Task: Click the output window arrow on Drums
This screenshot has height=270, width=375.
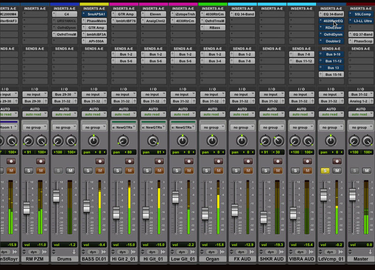Action: click(74, 252)
